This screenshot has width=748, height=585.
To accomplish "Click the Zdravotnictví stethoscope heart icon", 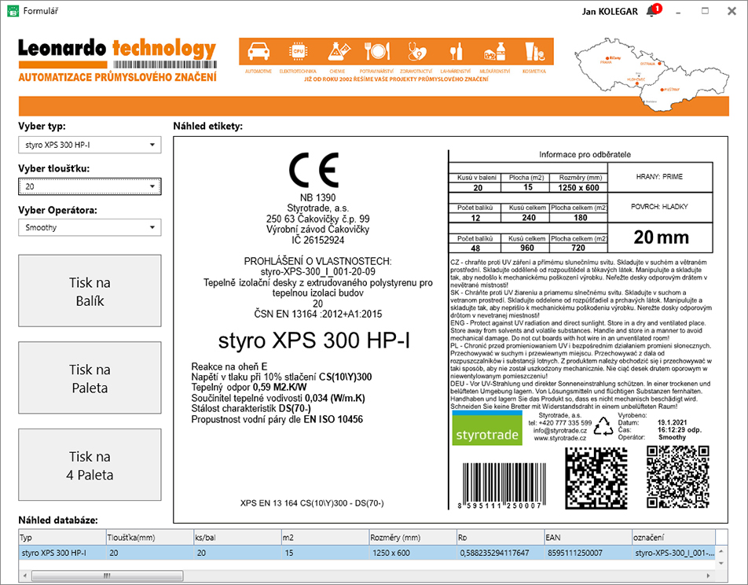I will [417, 52].
